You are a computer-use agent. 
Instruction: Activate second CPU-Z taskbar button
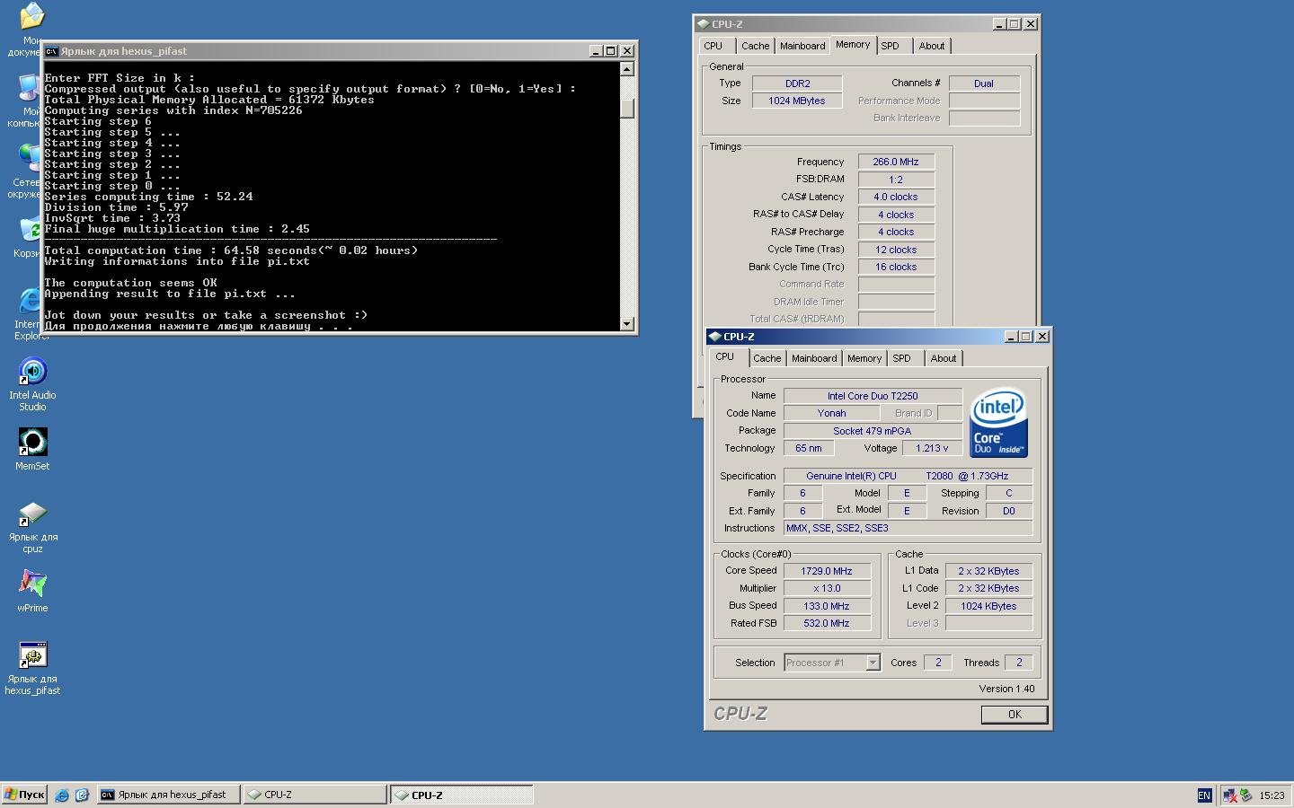(x=462, y=795)
